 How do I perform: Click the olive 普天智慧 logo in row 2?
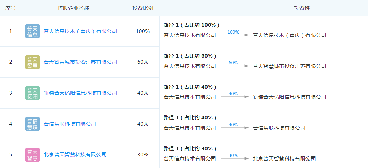pos(32,62)
